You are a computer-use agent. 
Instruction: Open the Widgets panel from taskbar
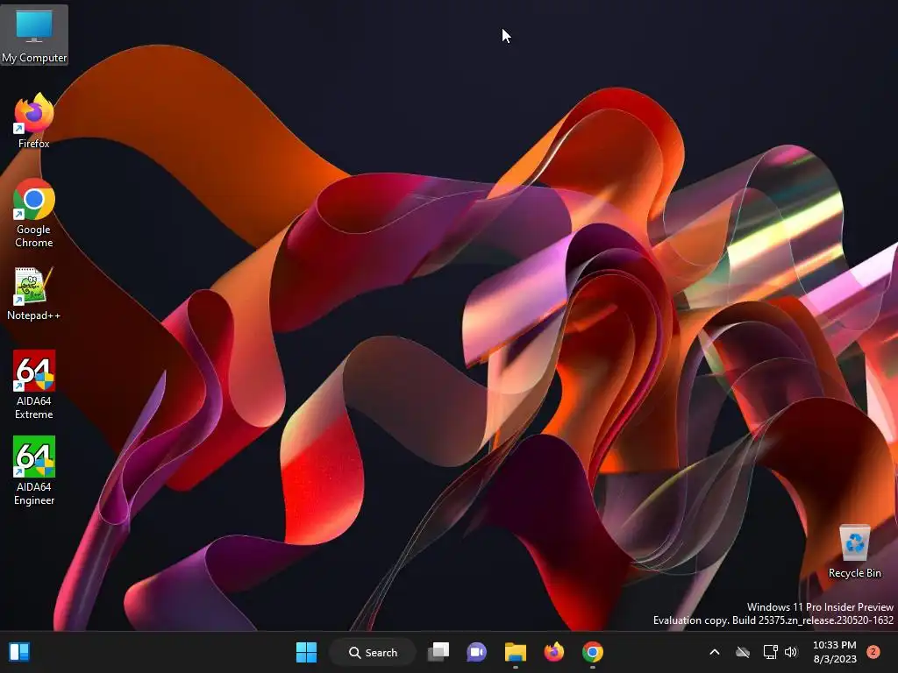[19, 652]
